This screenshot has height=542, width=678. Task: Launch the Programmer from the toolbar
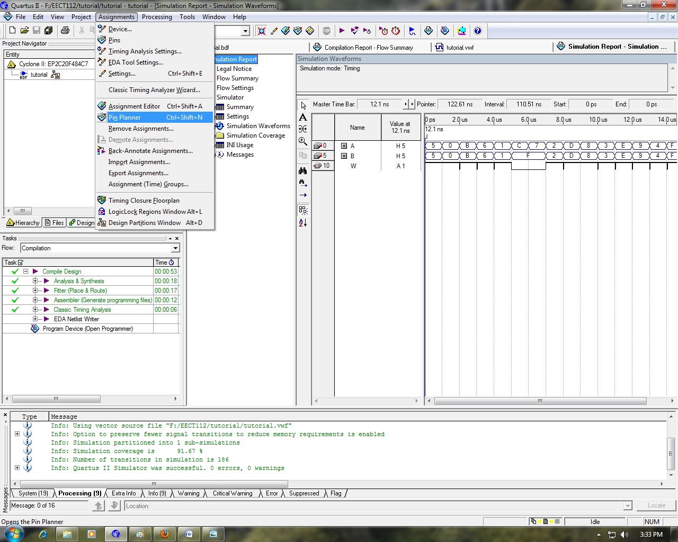[x=461, y=31]
